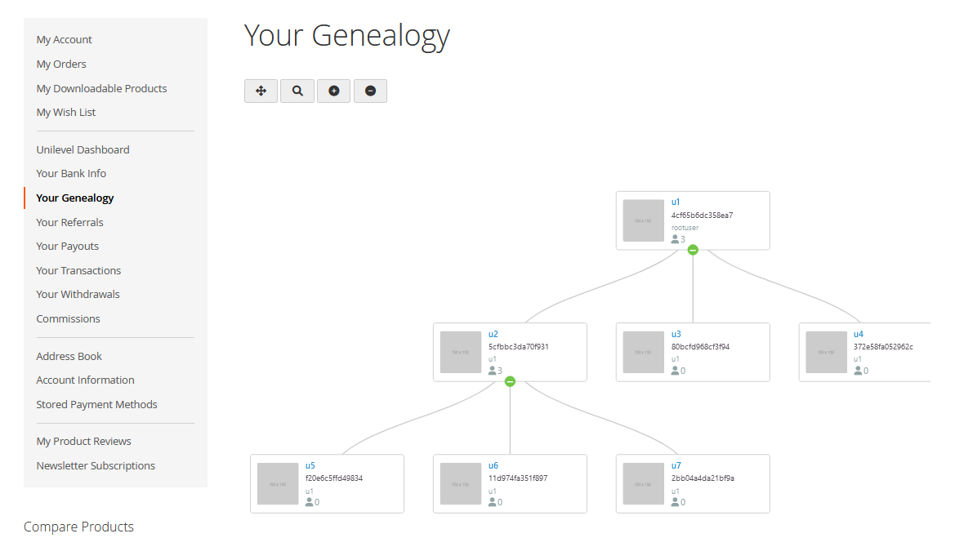Zoom out using the minus toolbar icon

[x=370, y=91]
